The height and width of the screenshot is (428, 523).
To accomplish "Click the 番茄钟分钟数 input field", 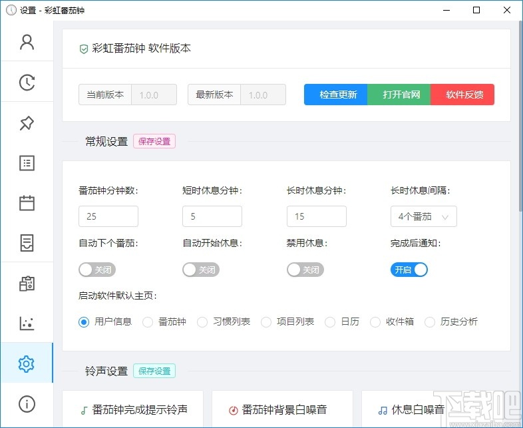I will click(x=108, y=216).
